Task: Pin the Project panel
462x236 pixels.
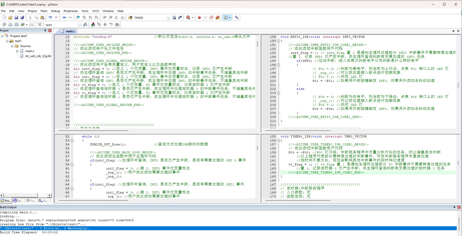Action: tap(45, 31)
